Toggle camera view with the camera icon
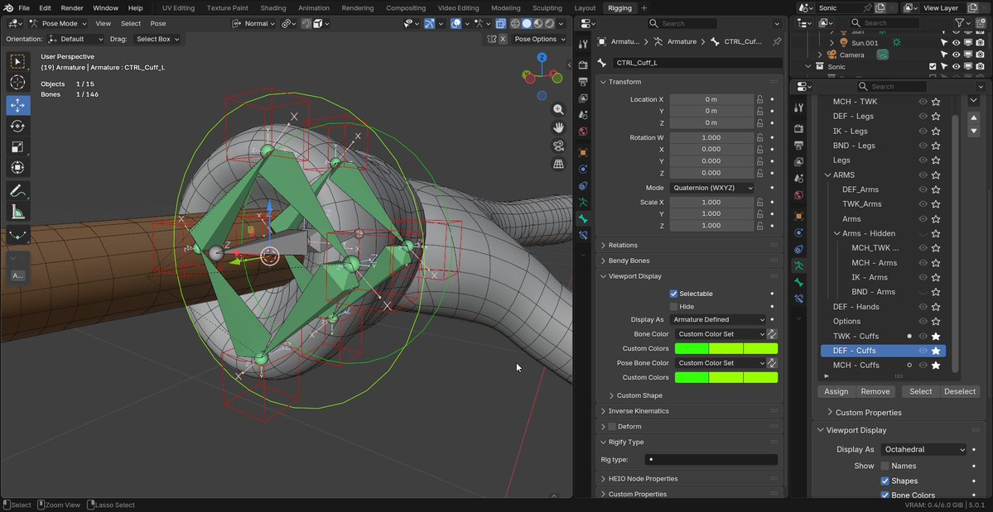Viewport: 993px width, 512px height. [x=559, y=146]
